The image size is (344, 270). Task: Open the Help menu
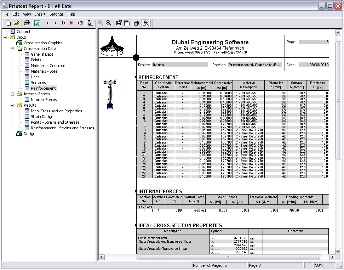point(71,14)
